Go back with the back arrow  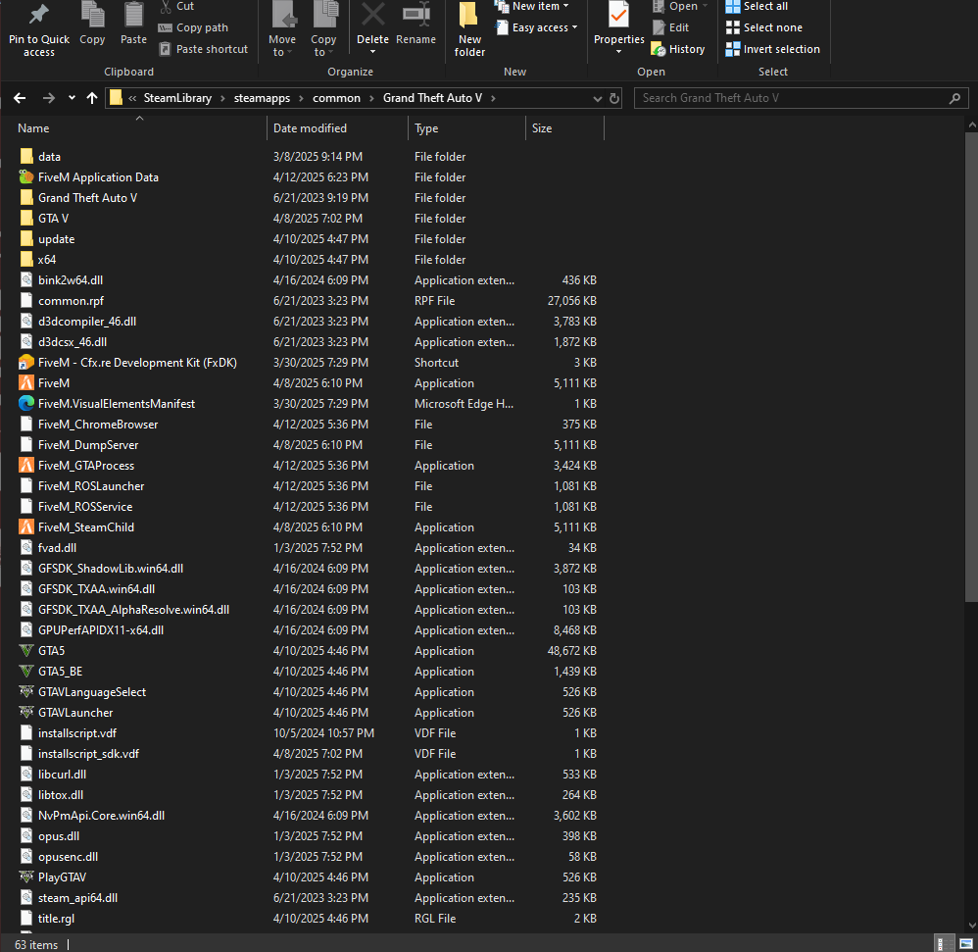(x=20, y=98)
